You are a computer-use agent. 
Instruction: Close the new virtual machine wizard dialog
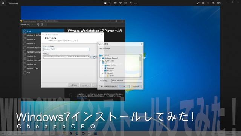(102, 34)
